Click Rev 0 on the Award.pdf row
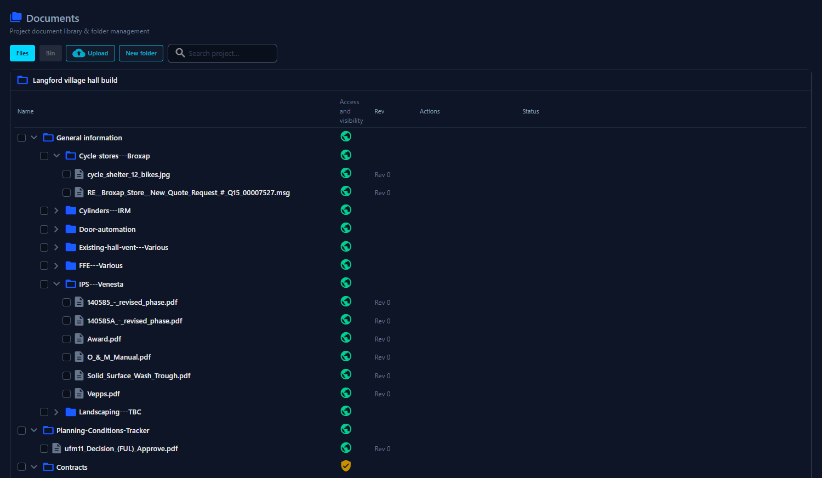The height and width of the screenshot is (478, 822). point(383,339)
